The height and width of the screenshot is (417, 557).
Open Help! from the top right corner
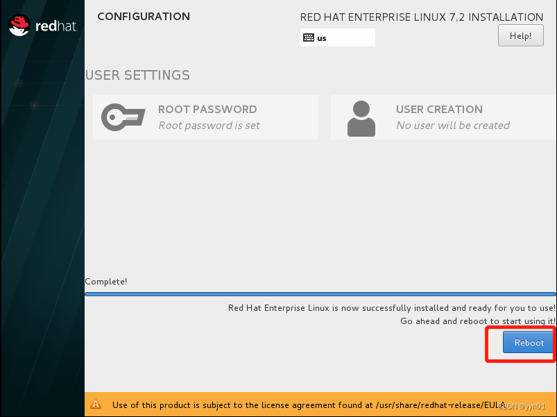tap(520, 35)
